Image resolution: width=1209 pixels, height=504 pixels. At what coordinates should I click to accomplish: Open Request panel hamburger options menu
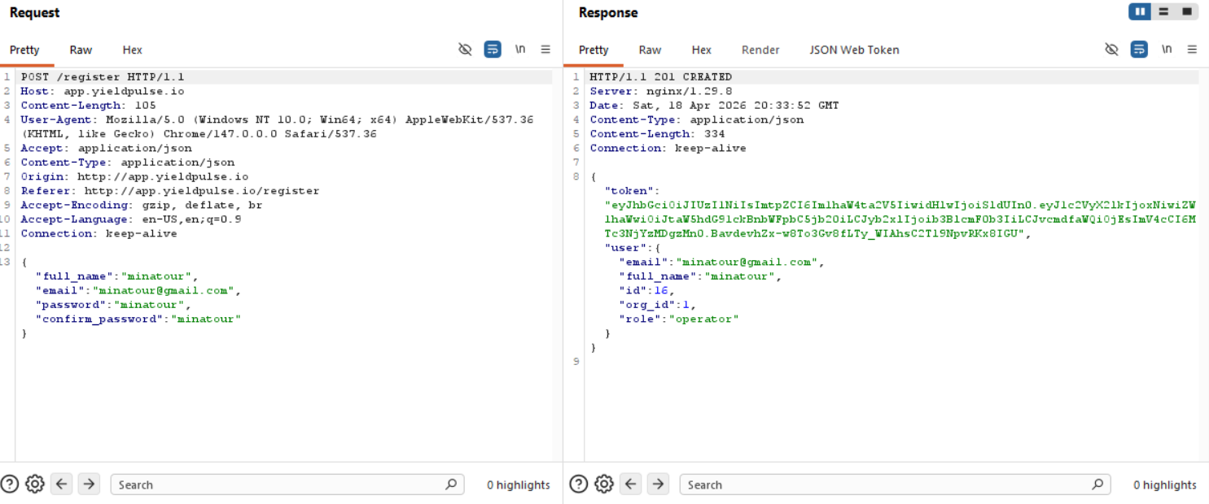[545, 50]
